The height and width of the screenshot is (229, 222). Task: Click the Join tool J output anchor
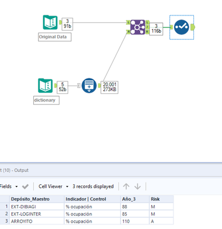[148, 27]
